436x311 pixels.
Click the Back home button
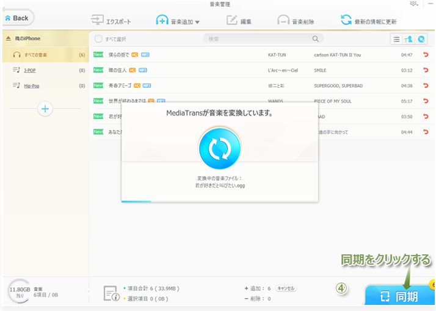(17, 18)
